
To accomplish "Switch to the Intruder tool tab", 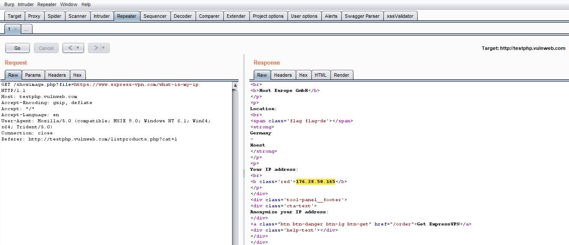I will (x=102, y=16).
